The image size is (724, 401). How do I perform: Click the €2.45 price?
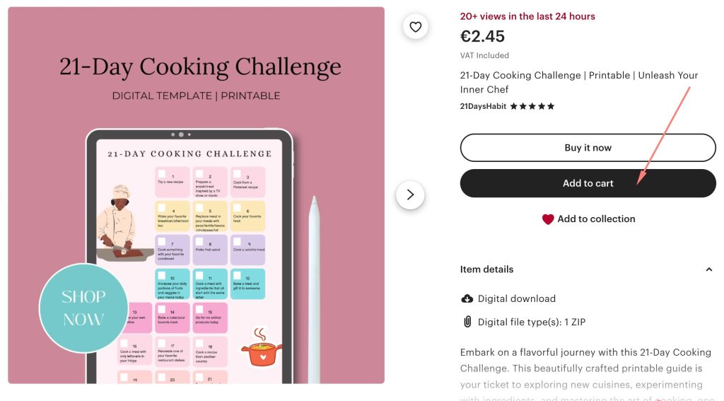(482, 36)
